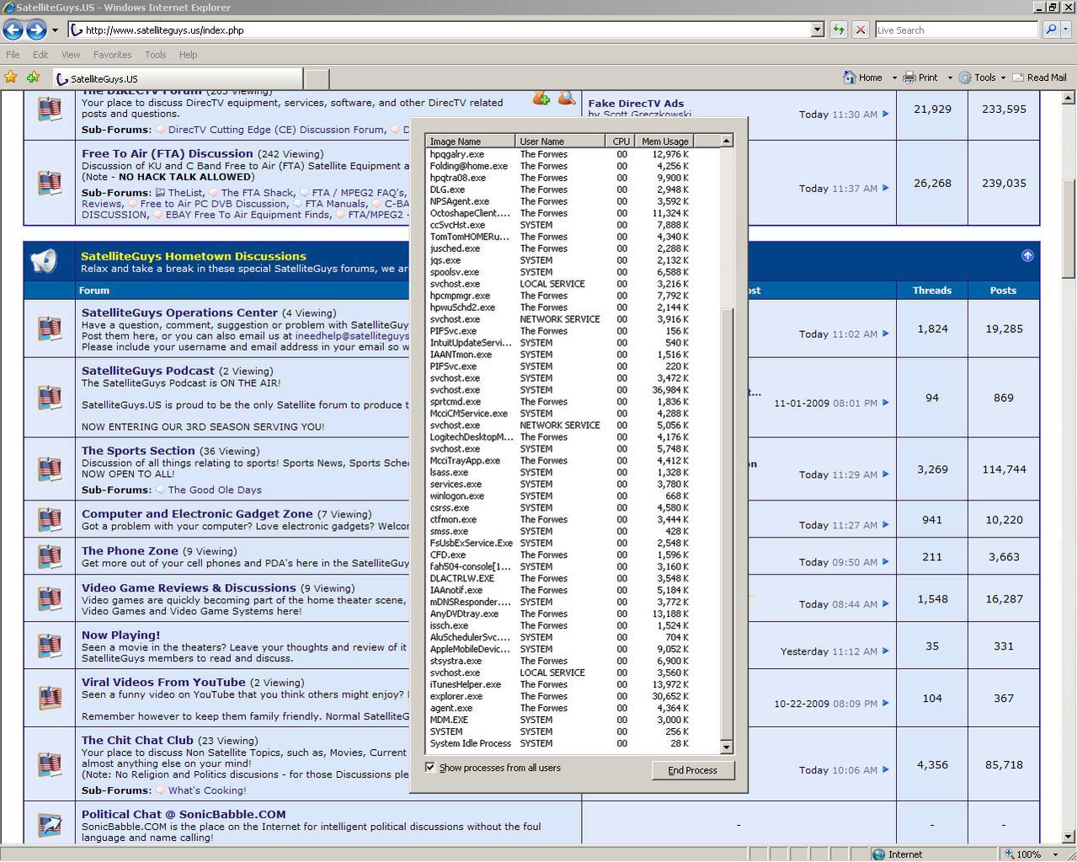This screenshot has height=862, width=1077.
Task: Open the Home button dropdown arrow
Action: [x=894, y=78]
